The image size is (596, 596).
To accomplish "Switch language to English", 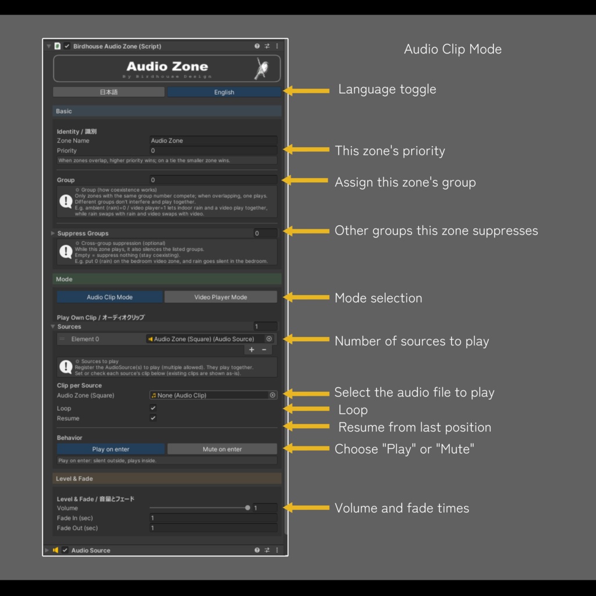I will tap(224, 92).
